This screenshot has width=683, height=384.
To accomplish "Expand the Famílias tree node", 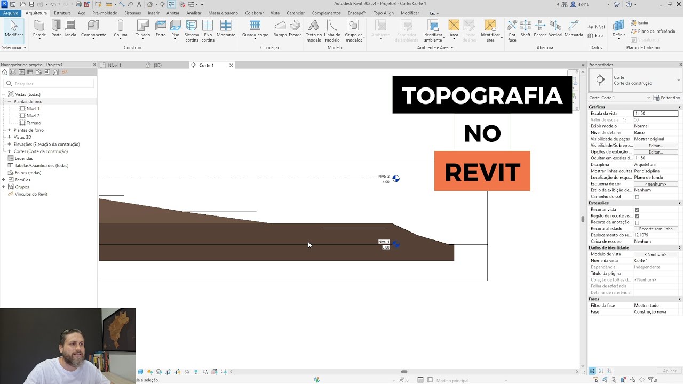I will (x=4, y=180).
